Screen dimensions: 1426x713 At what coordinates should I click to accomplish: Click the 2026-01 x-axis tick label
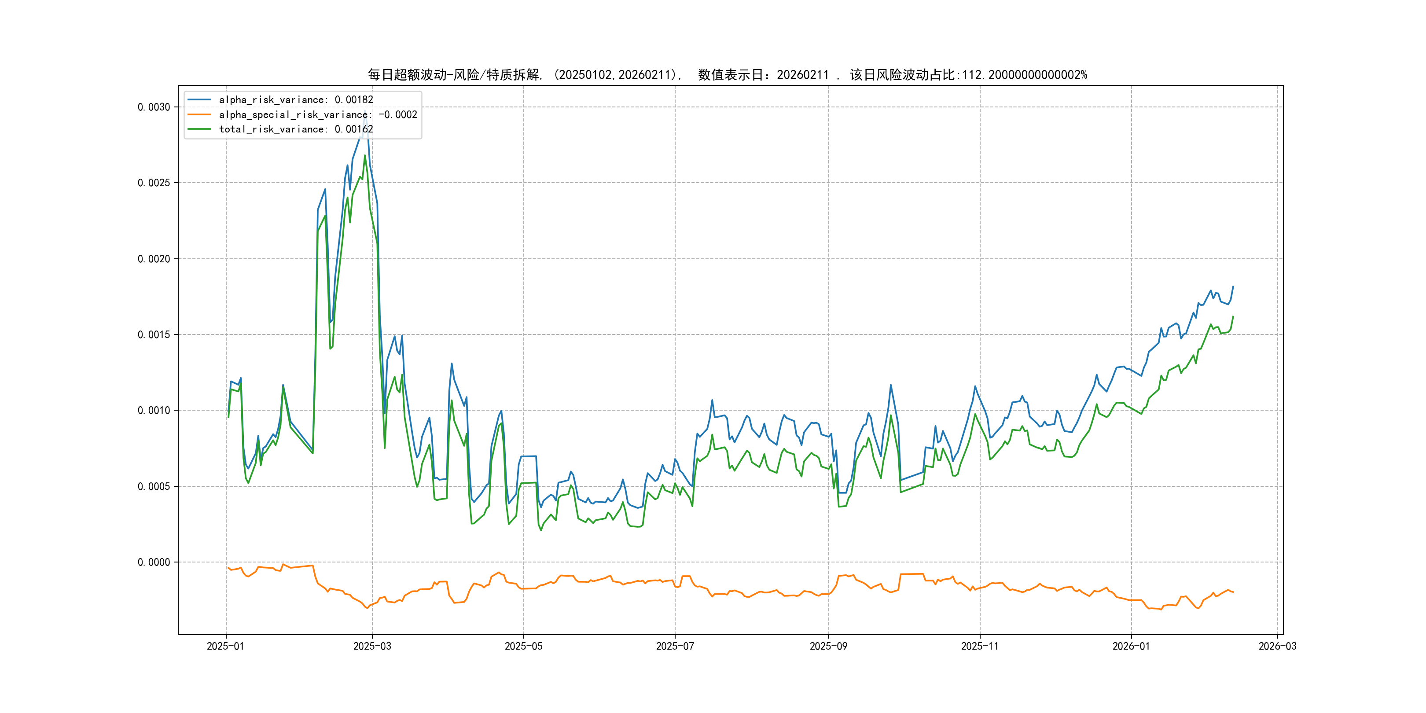[1131, 646]
